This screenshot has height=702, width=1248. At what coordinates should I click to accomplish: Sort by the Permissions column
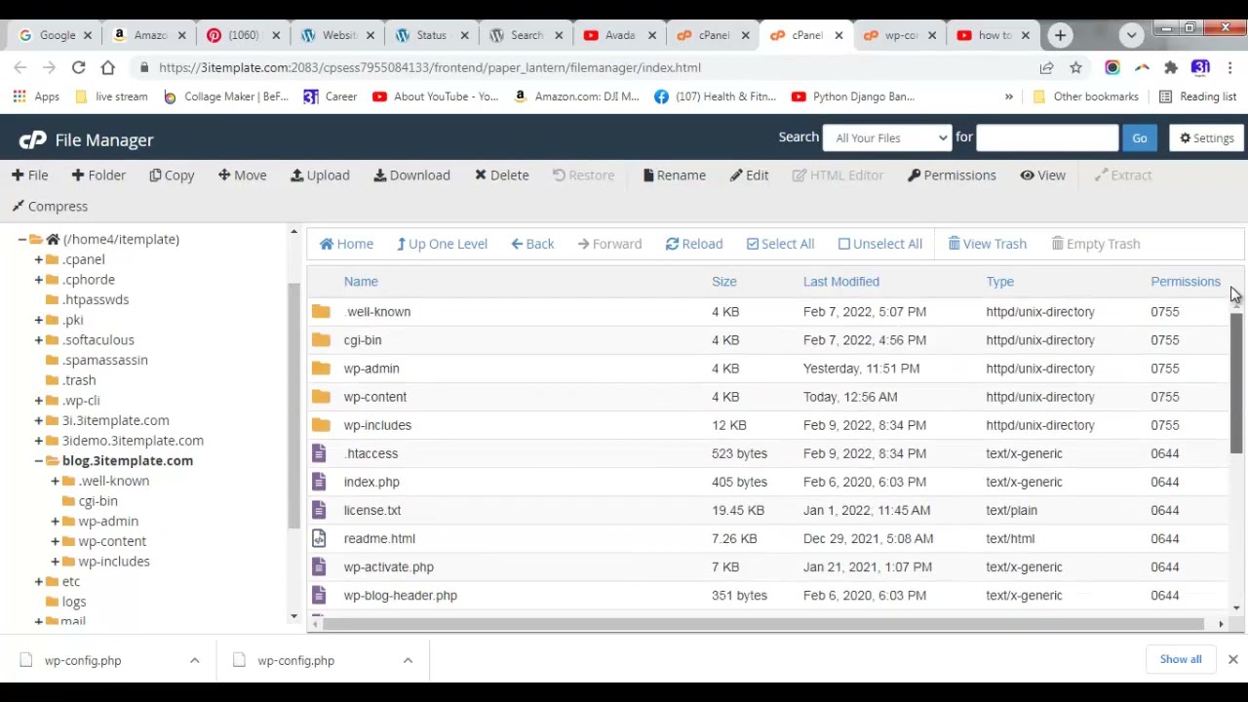pyautogui.click(x=1186, y=282)
